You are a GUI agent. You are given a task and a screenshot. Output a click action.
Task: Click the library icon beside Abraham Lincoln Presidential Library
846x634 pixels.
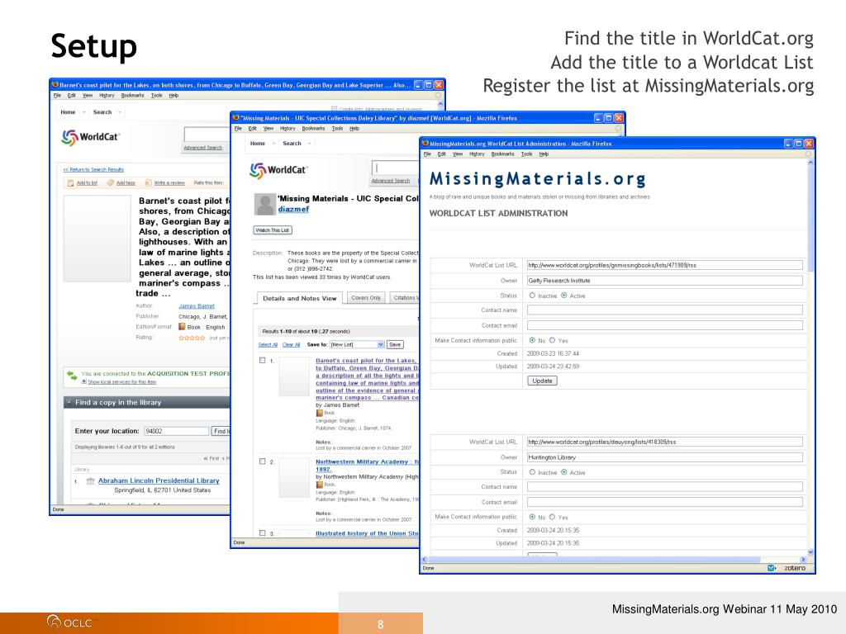click(x=91, y=481)
